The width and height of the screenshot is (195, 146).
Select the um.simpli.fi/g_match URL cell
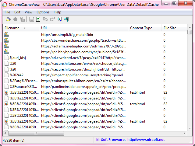point(67,34)
